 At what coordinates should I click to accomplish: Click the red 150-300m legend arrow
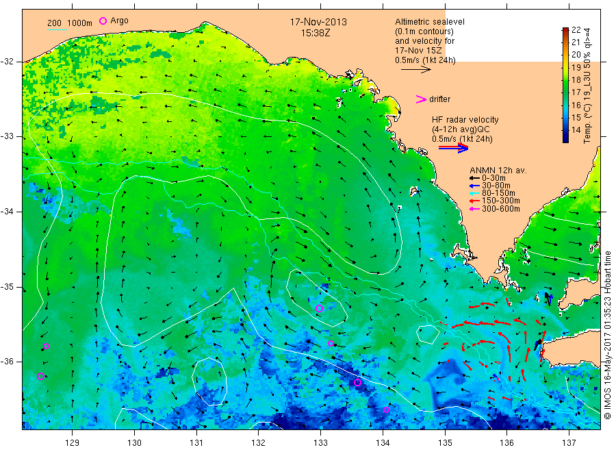[x=474, y=201]
